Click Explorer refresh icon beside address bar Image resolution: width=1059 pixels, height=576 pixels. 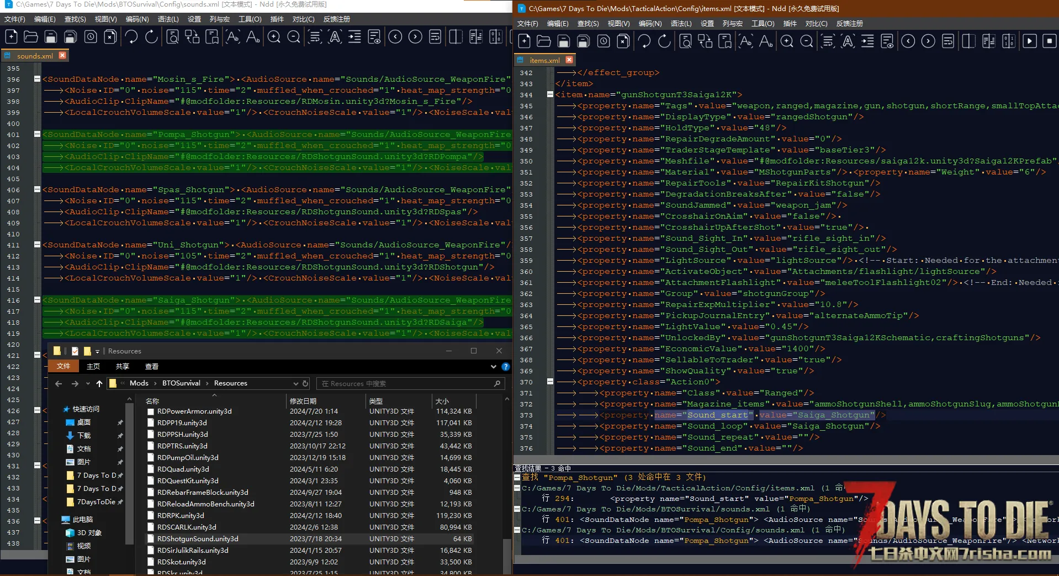305,383
